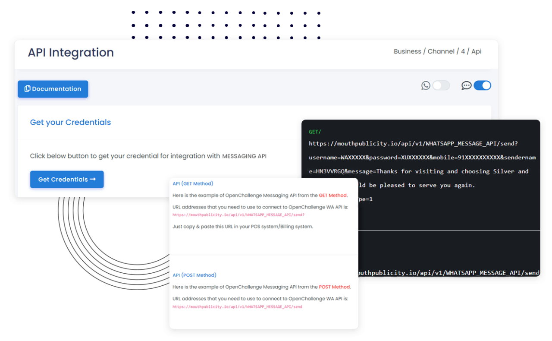Click the Get your Credentials heading
The width and height of the screenshot is (552, 341).
click(x=70, y=122)
